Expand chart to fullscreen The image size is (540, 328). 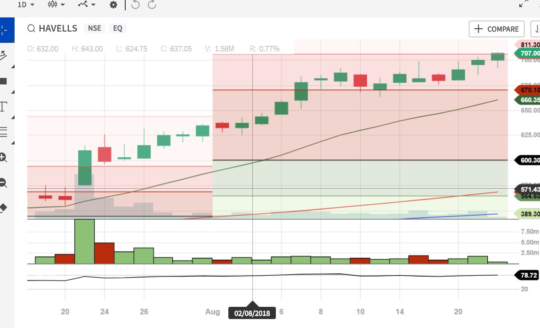coord(524,4)
